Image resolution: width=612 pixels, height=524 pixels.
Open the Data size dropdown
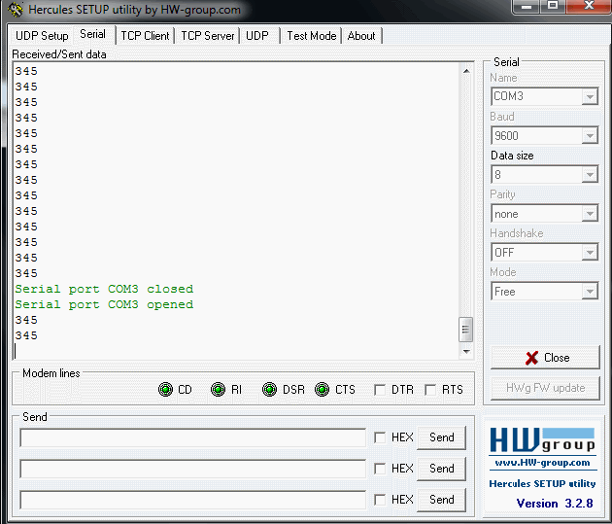[x=590, y=175]
